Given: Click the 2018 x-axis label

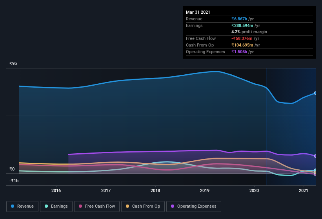Looking at the screenshot, I should [155, 190].
